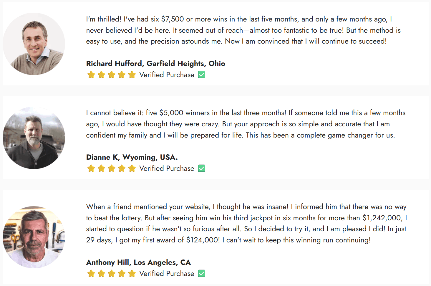Click the green checkmark beside Dianne K's Verified Purchase
The image size is (431, 286).
click(x=202, y=168)
